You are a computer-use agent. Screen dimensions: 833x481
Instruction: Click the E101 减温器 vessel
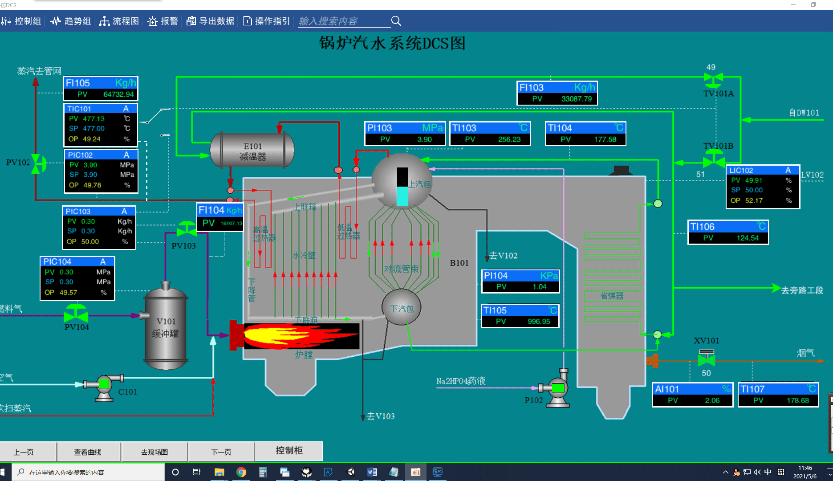[x=252, y=150]
